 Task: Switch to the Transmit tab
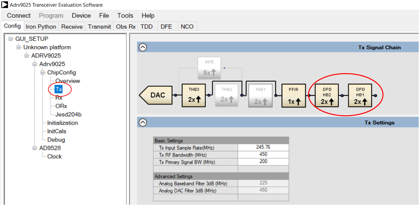click(100, 27)
